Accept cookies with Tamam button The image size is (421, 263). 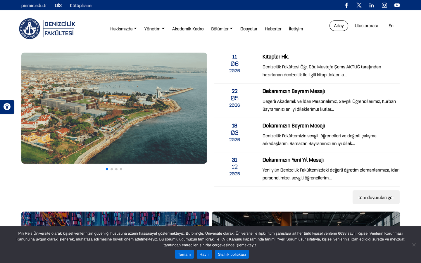[184, 254]
